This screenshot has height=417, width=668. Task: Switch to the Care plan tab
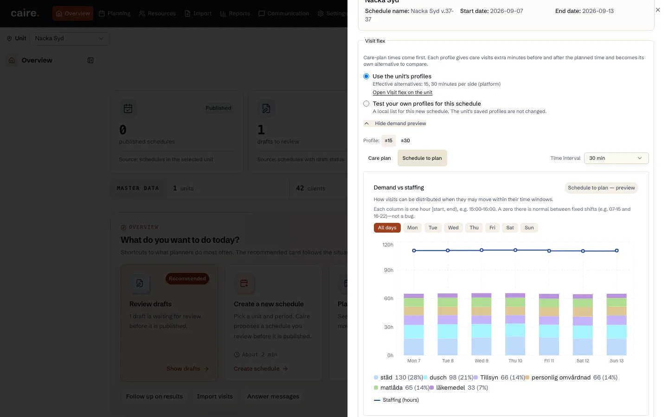(379, 158)
